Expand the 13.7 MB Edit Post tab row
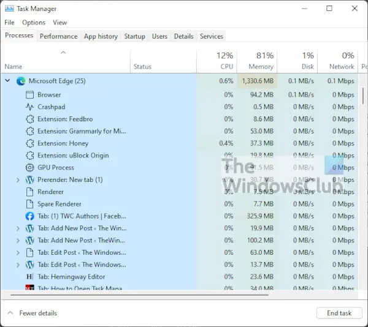 18,265
